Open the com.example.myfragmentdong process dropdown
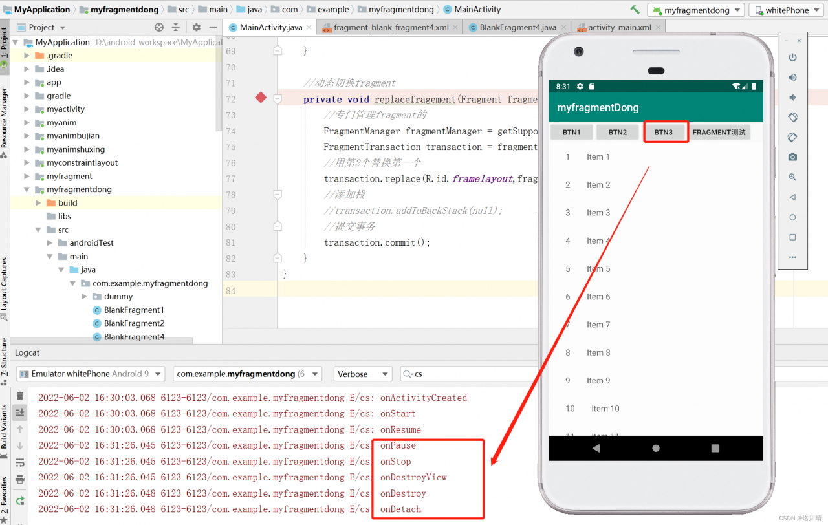 point(247,374)
